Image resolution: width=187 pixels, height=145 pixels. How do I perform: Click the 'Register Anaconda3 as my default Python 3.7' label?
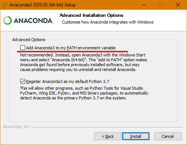click(x=67, y=81)
